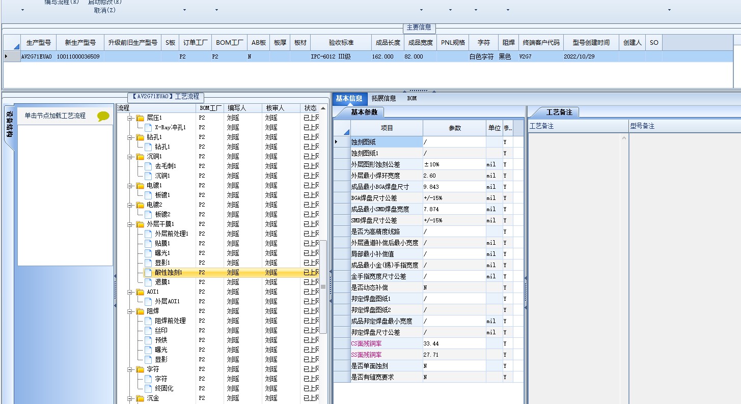Click the document icon beside 退膜1
The height and width of the screenshot is (404, 741).
click(x=148, y=282)
